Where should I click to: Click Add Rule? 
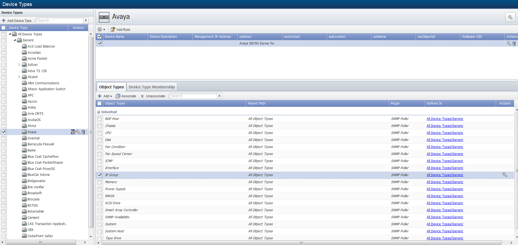(120, 29)
